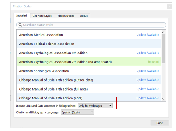
Task: Click the styles list scrollbar thumb
Action: tap(163, 49)
